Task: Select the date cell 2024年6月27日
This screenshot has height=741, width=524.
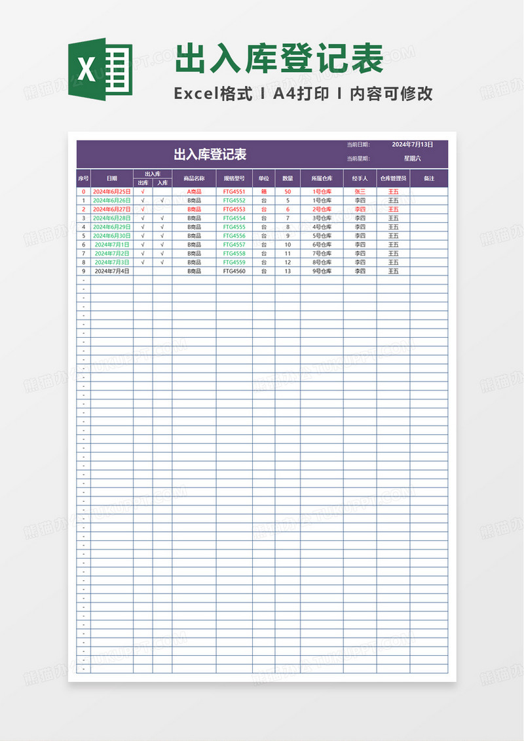Action: [x=112, y=209]
